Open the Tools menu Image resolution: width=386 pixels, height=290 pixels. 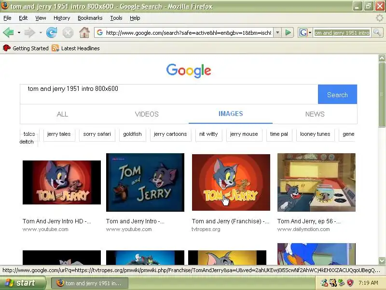coord(116,18)
